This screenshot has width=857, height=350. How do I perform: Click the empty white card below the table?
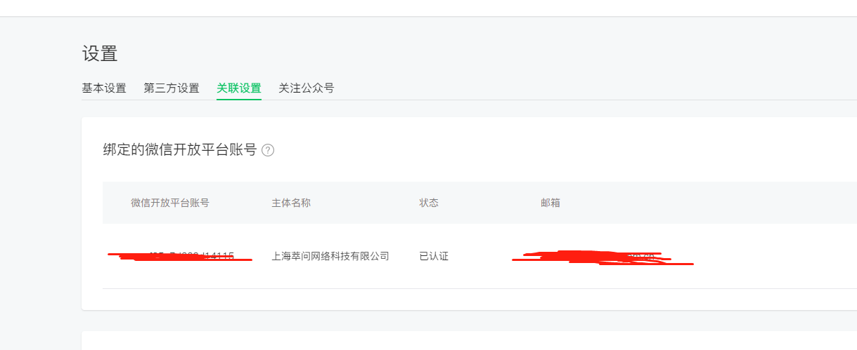point(469,340)
